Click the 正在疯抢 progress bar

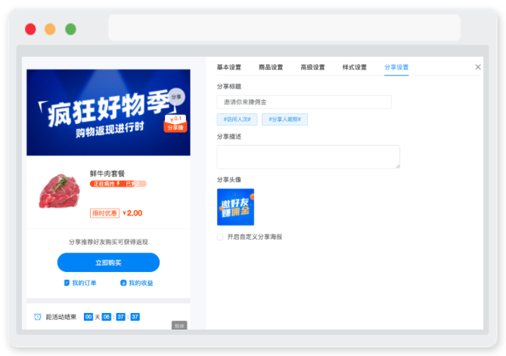click(118, 184)
